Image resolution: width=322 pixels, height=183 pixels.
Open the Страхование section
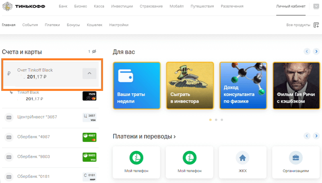pyautogui.click(x=151, y=6)
